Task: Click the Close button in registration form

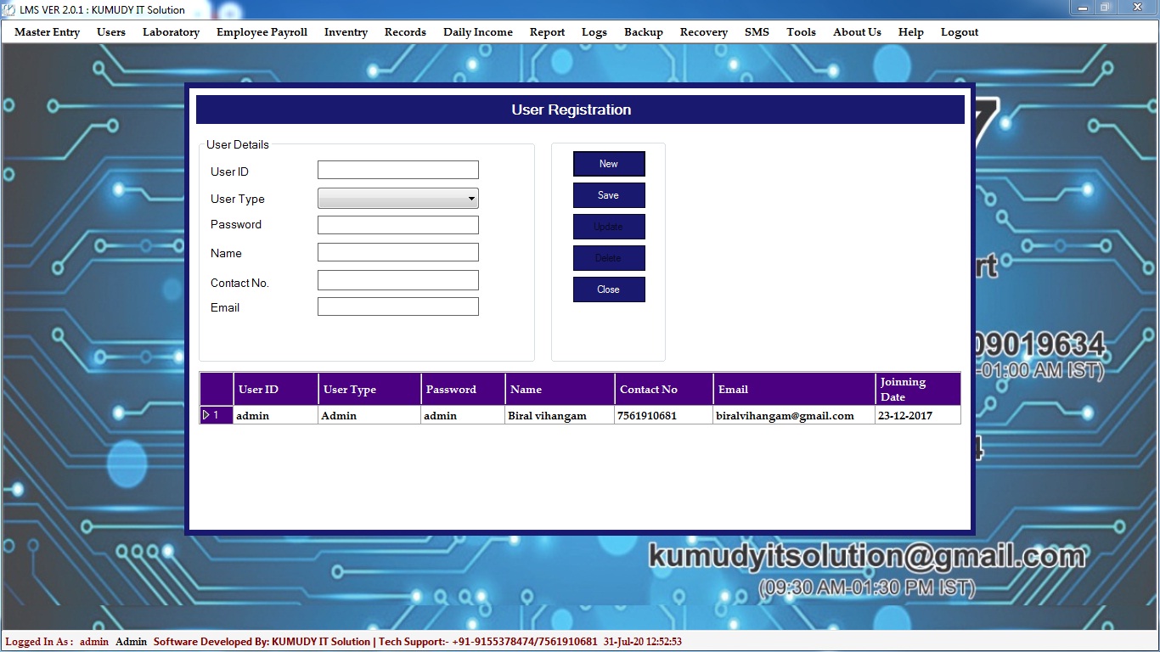Action: tap(608, 289)
